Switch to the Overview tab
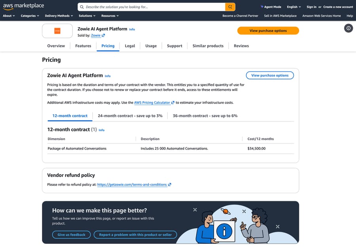Screen dimensions: 356x247 tap(56, 46)
